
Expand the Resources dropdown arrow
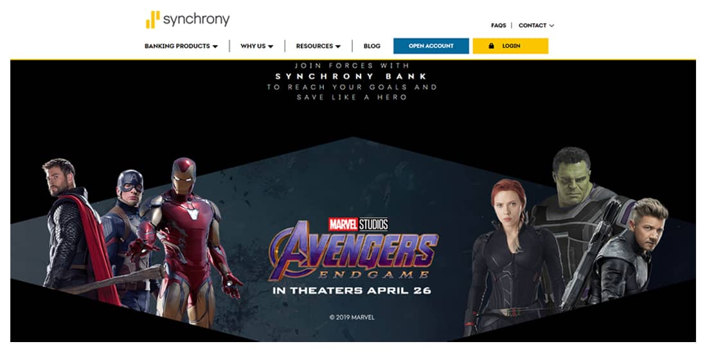[x=337, y=46]
